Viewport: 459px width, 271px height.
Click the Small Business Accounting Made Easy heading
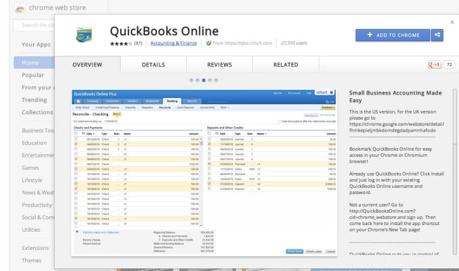tap(395, 97)
